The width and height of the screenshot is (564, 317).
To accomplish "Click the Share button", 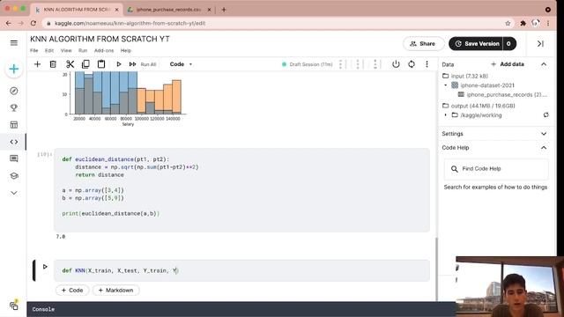I will [x=423, y=43].
